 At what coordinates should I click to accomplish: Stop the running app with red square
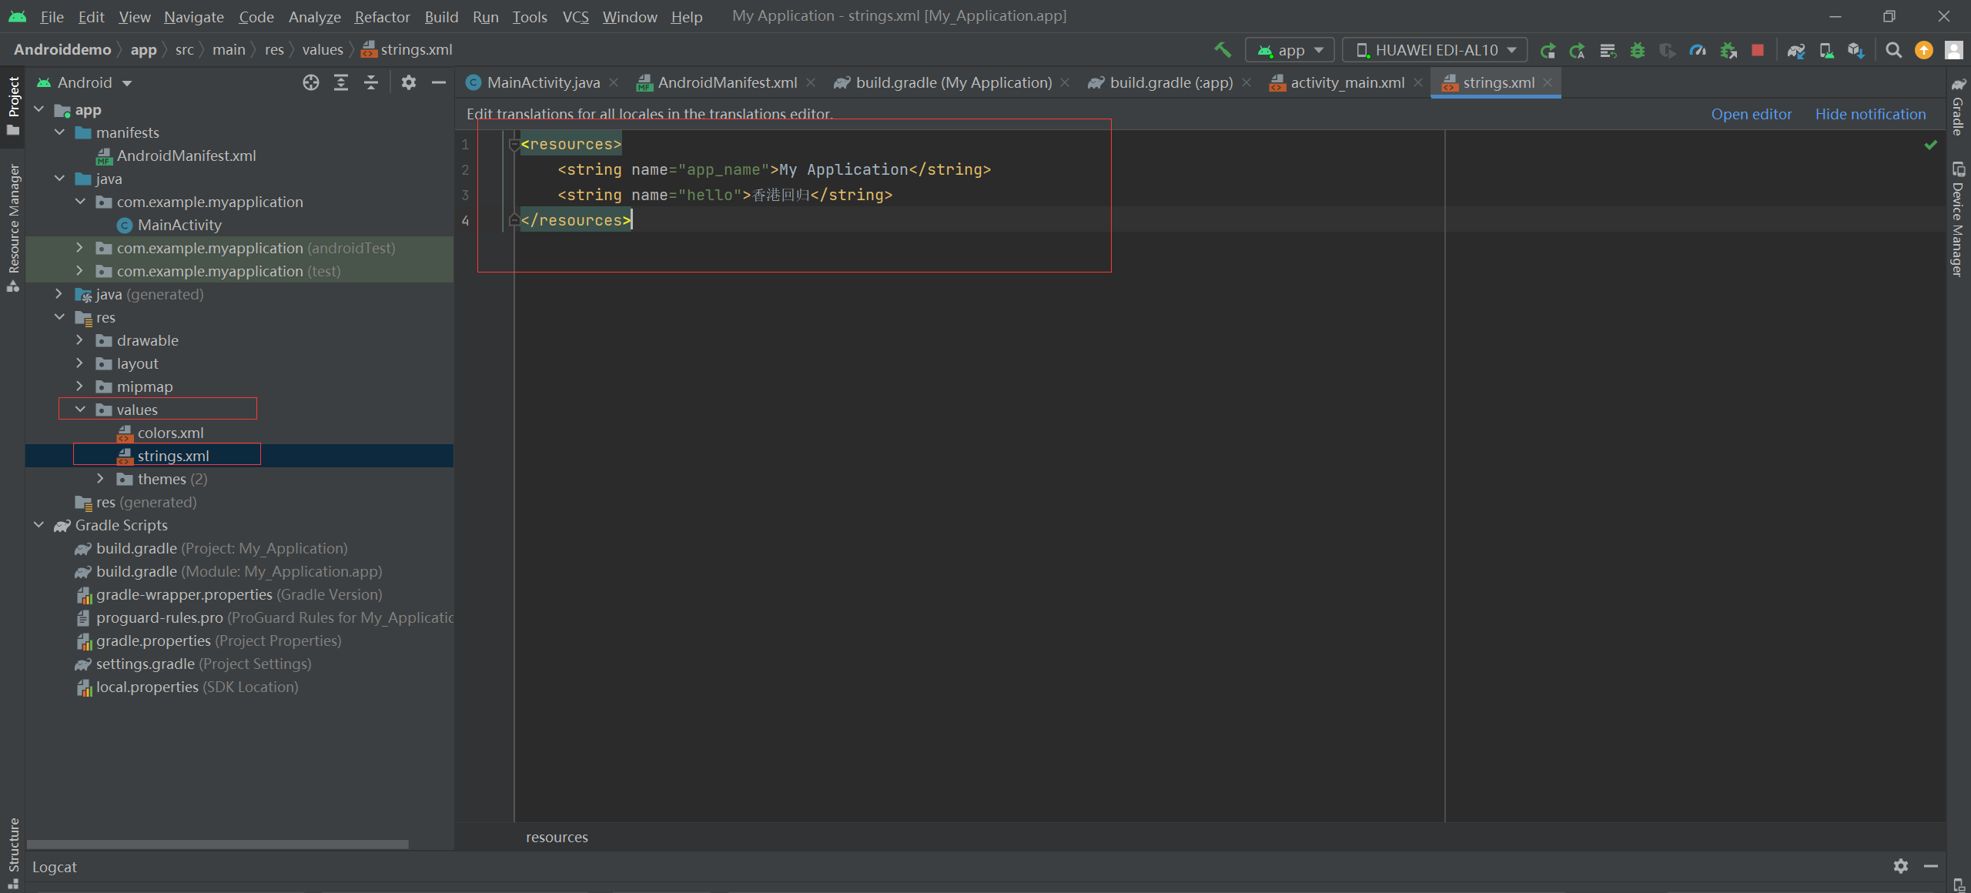point(1758,50)
